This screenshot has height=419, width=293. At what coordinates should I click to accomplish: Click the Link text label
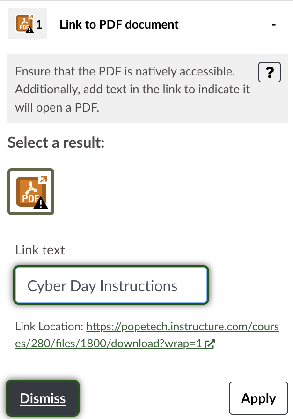coord(40,250)
